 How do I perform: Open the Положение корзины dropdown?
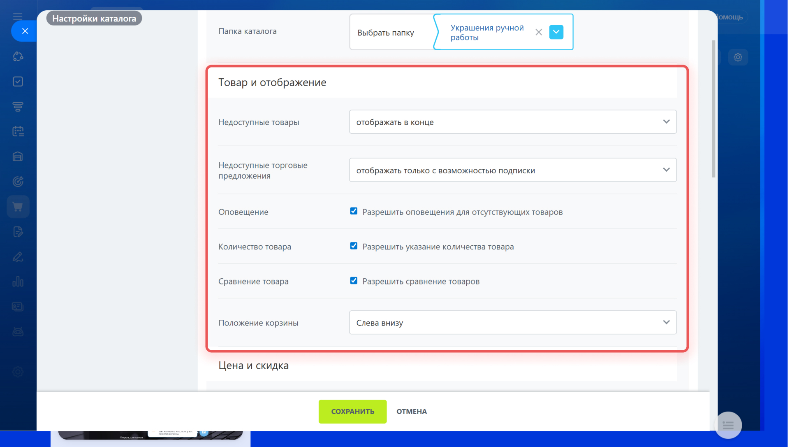click(x=513, y=323)
